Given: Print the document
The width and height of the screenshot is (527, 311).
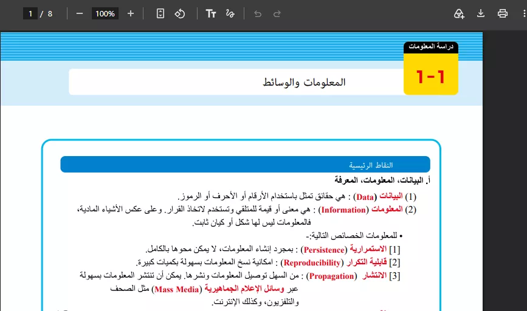Looking at the screenshot, I should [x=503, y=14].
